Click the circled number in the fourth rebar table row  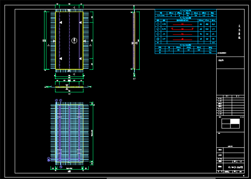[158, 39]
